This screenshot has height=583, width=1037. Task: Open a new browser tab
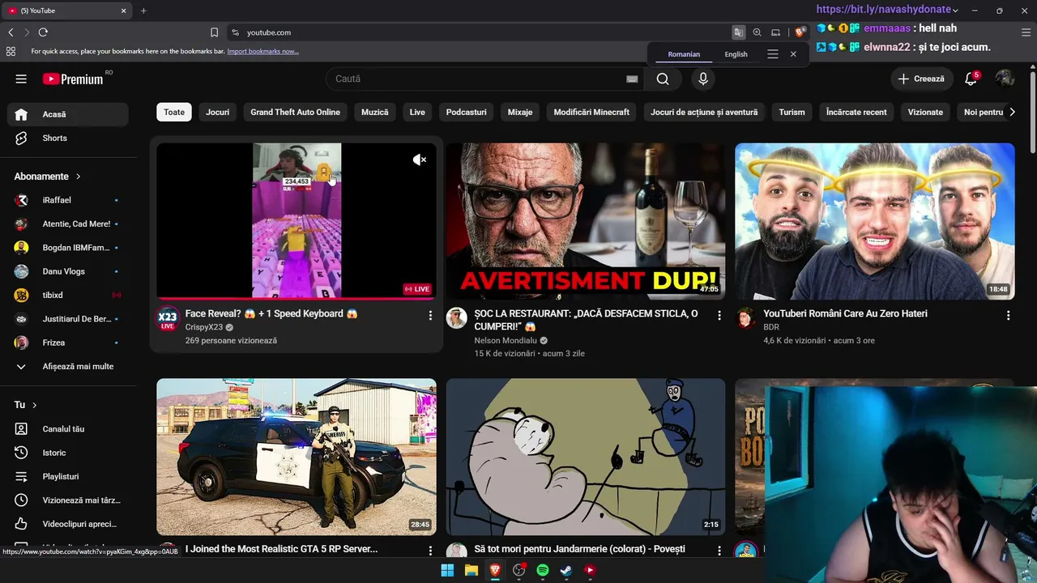143,11
